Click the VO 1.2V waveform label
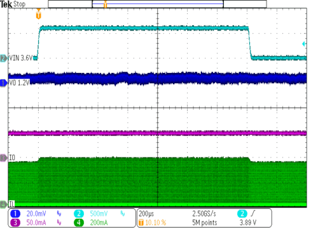318x238 pixels. (x=19, y=83)
